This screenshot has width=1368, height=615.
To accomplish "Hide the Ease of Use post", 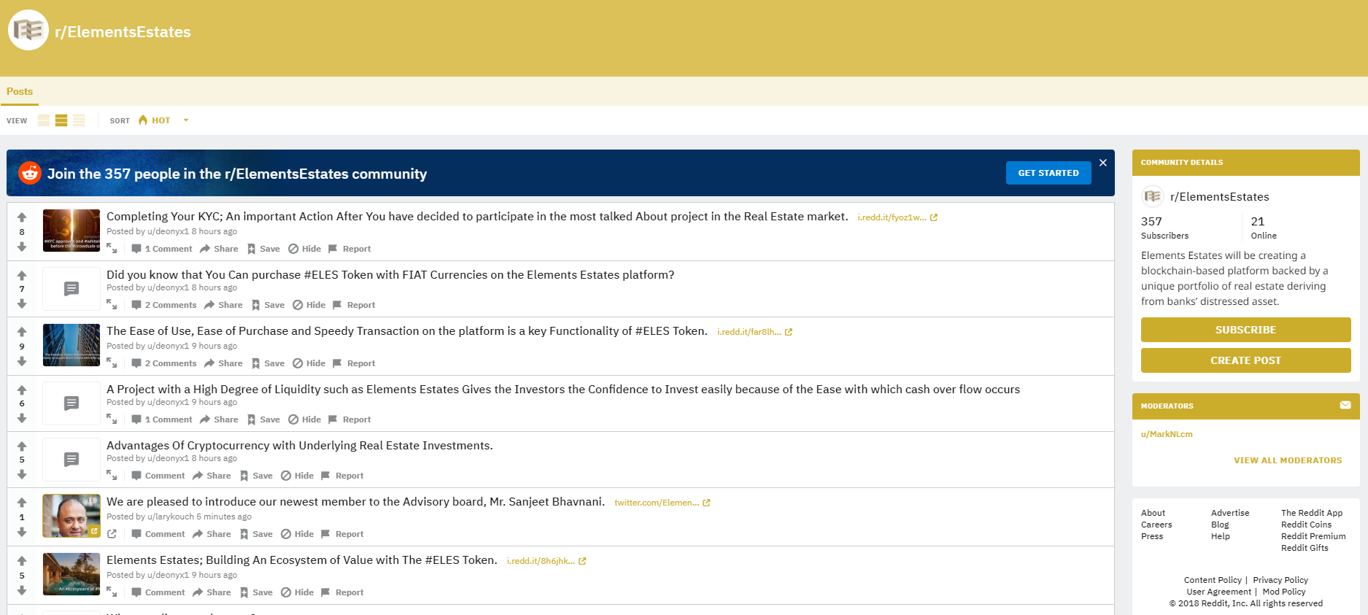I will click(309, 363).
